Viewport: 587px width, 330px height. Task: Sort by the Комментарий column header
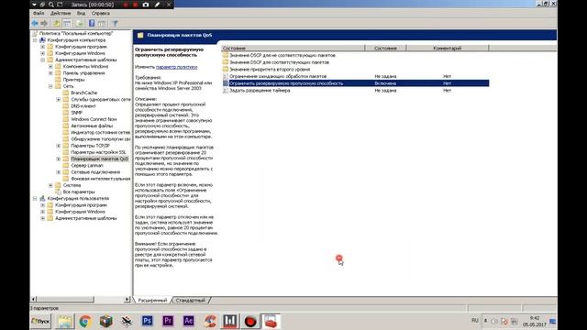(x=448, y=49)
